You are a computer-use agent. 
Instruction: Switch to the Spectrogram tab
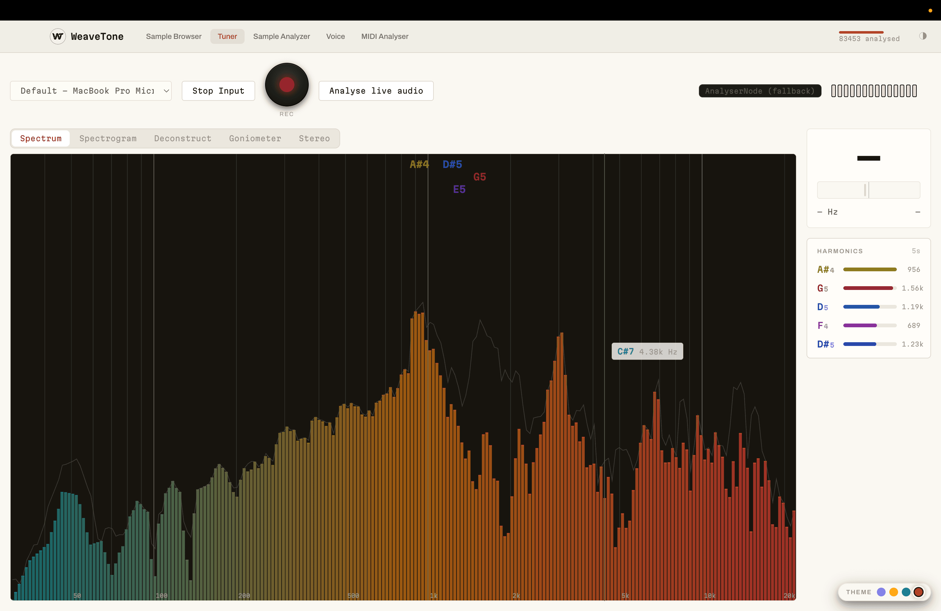coord(108,138)
